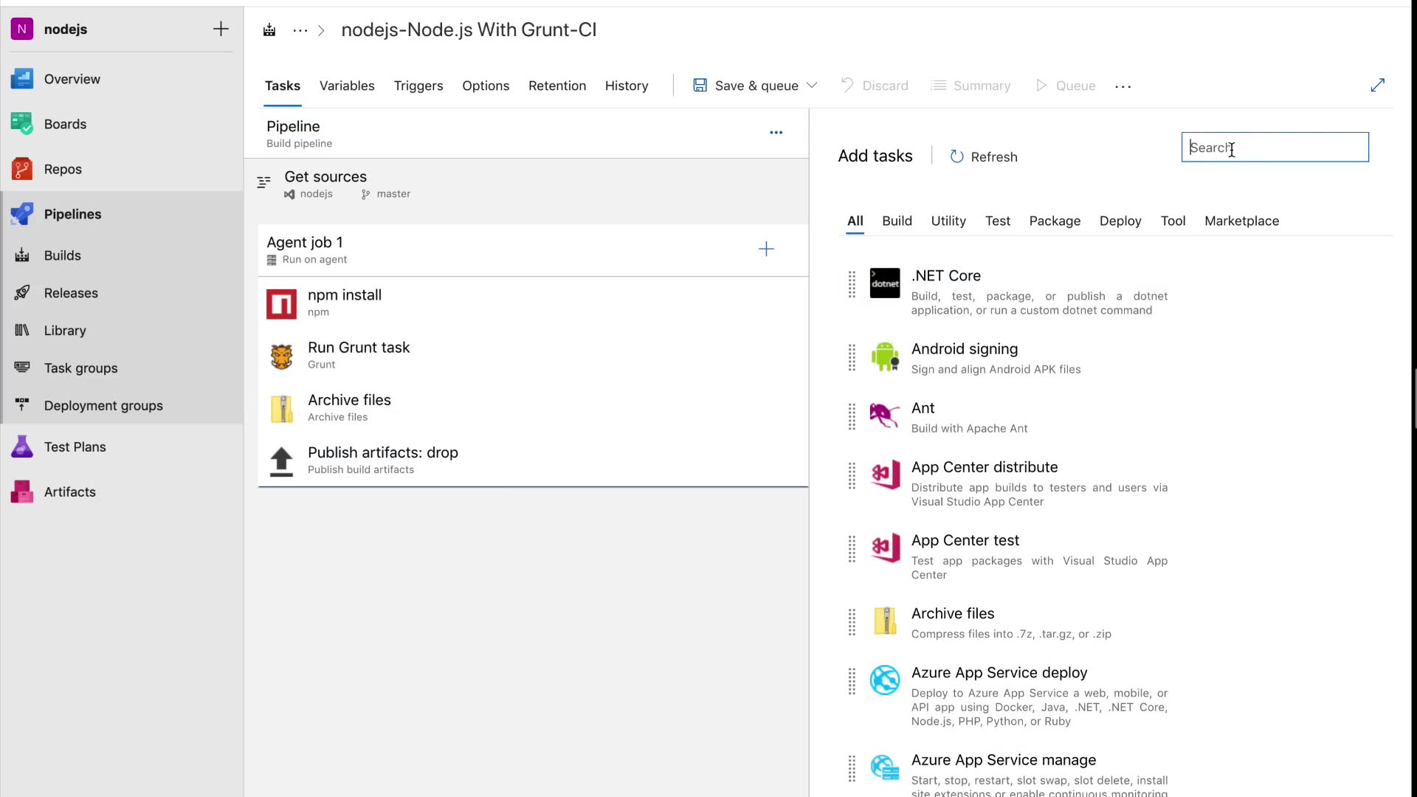
Task: Click the Refresh icon in Add tasks
Action: click(956, 156)
